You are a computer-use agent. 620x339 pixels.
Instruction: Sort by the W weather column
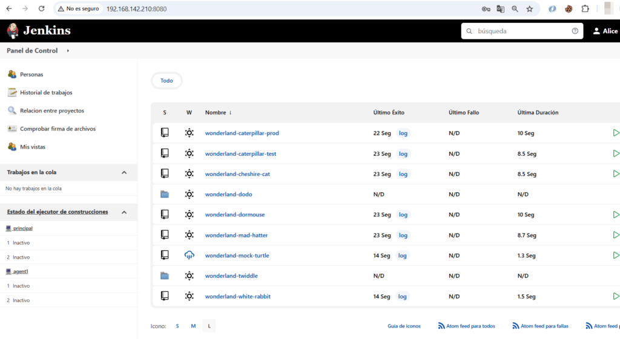189,112
